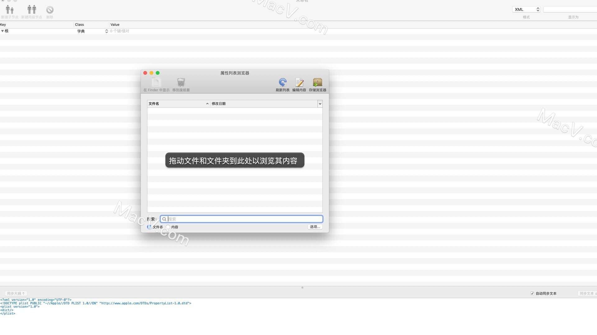Viewport: 597px width, 335px height.
Task: Click the 显示为 input field at top right
Action: click(570, 10)
